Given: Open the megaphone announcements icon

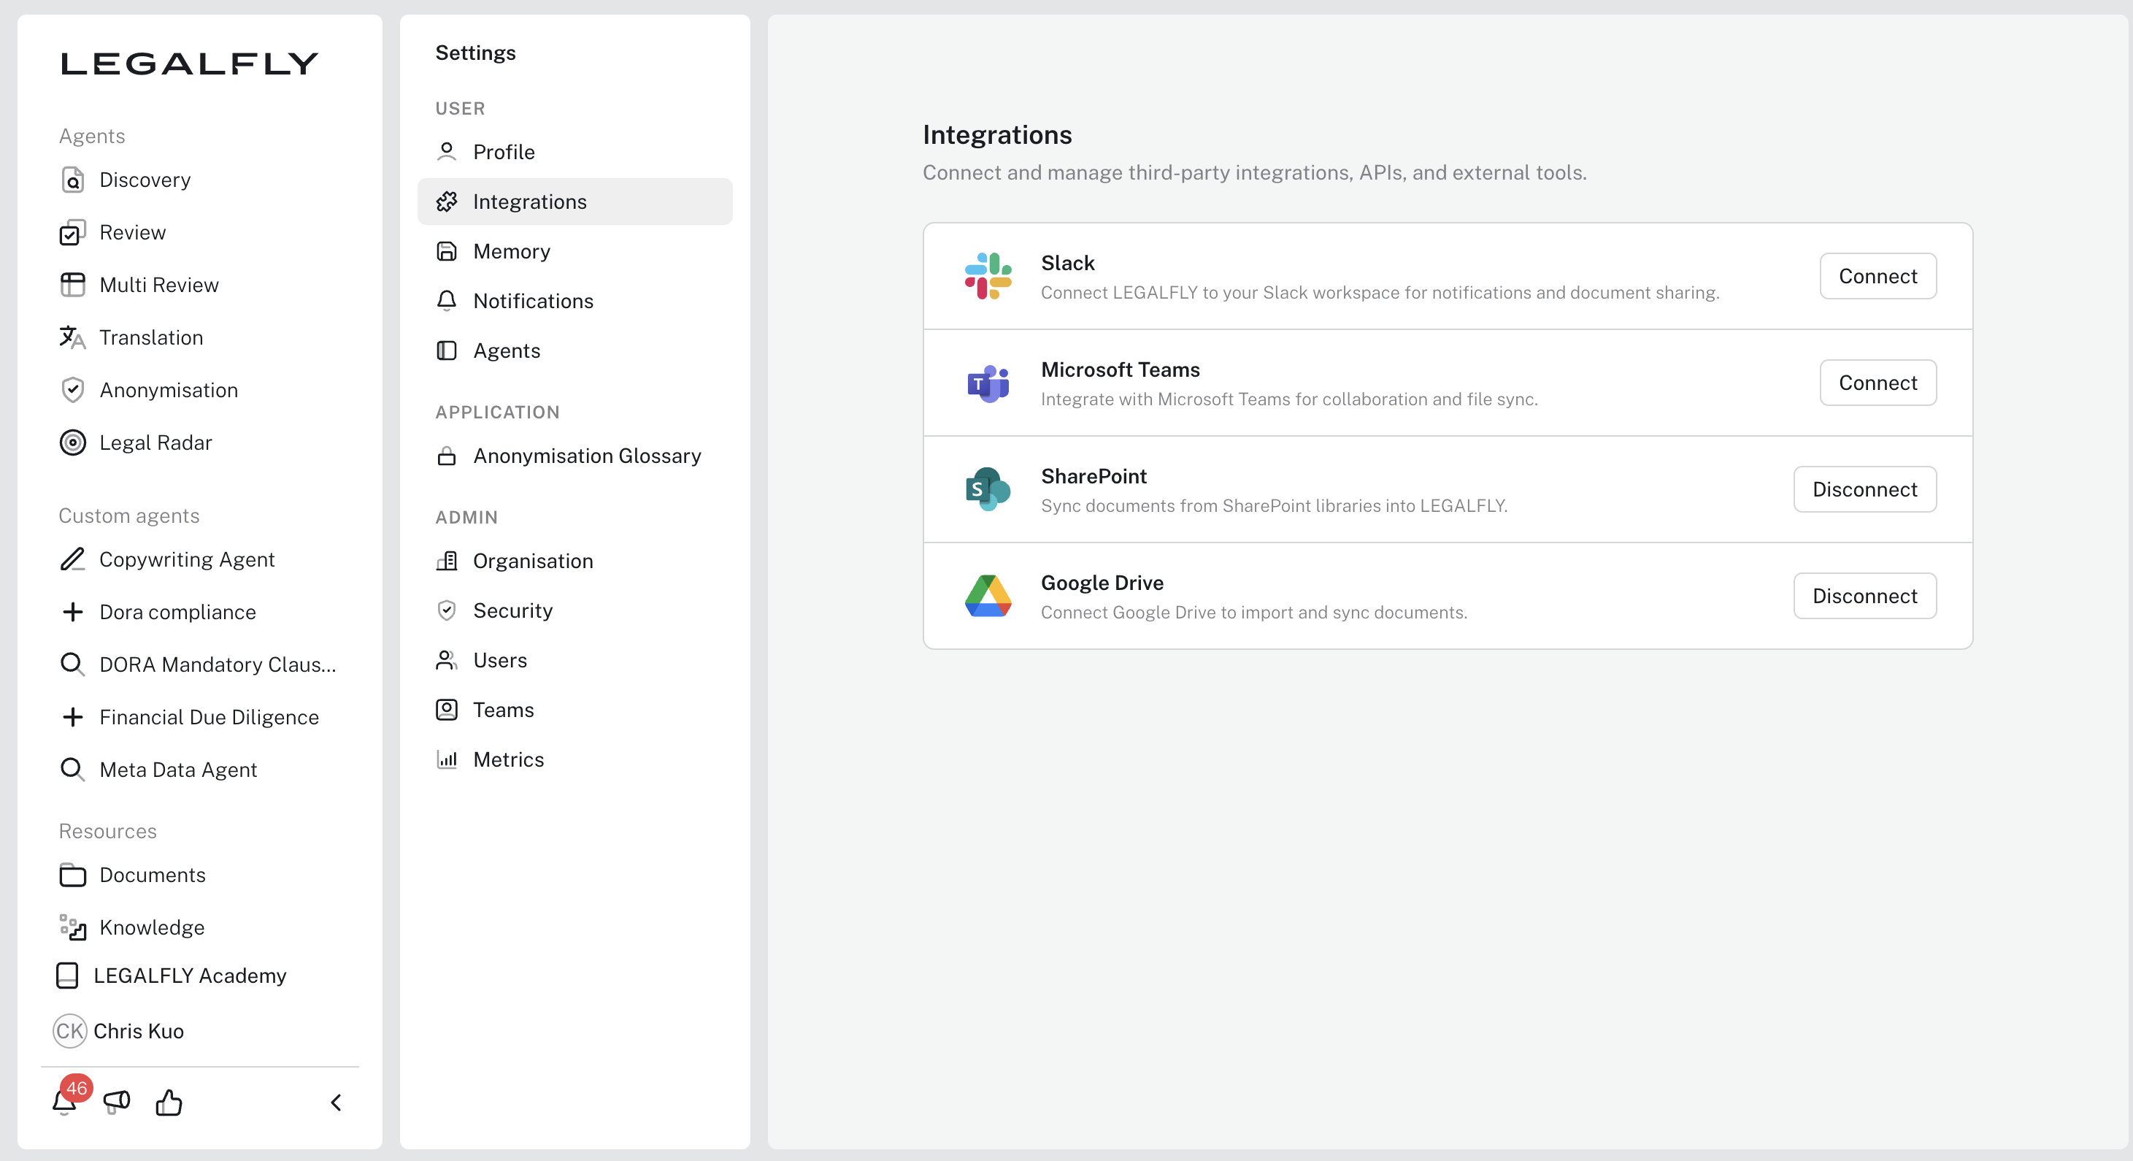Looking at the screenshot, I should point(117,1101).
